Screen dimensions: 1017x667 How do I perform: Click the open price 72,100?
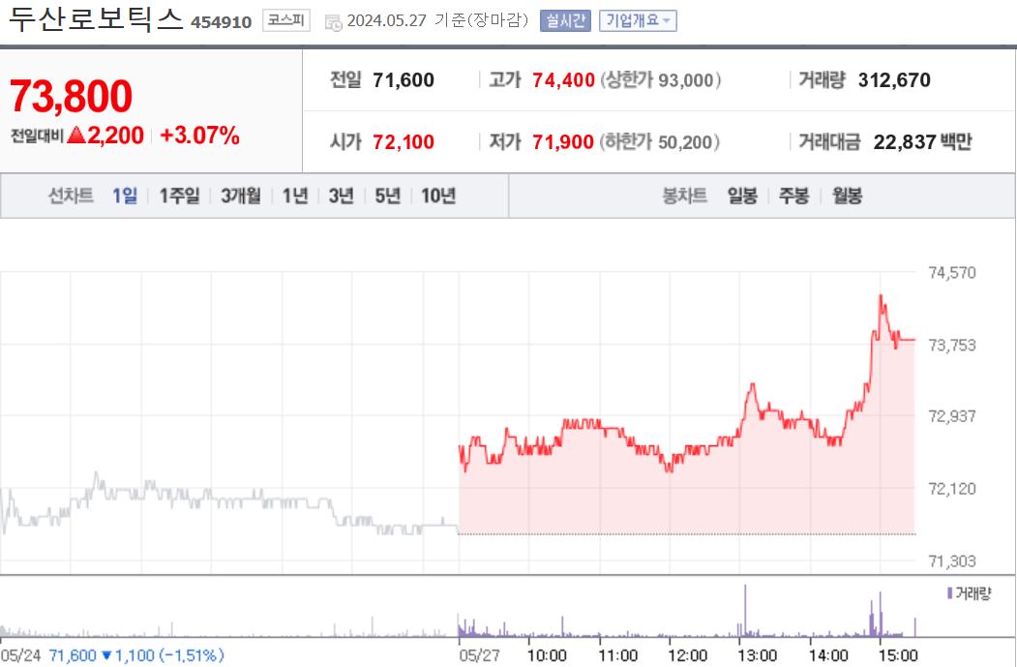click(404, 141)
